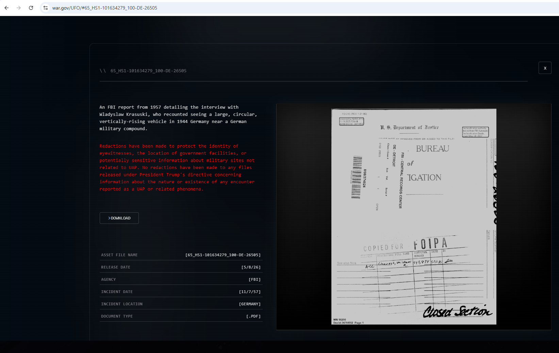Click the browser forward arrow
The width and height of the screenshot is (559, 353).
19,8
